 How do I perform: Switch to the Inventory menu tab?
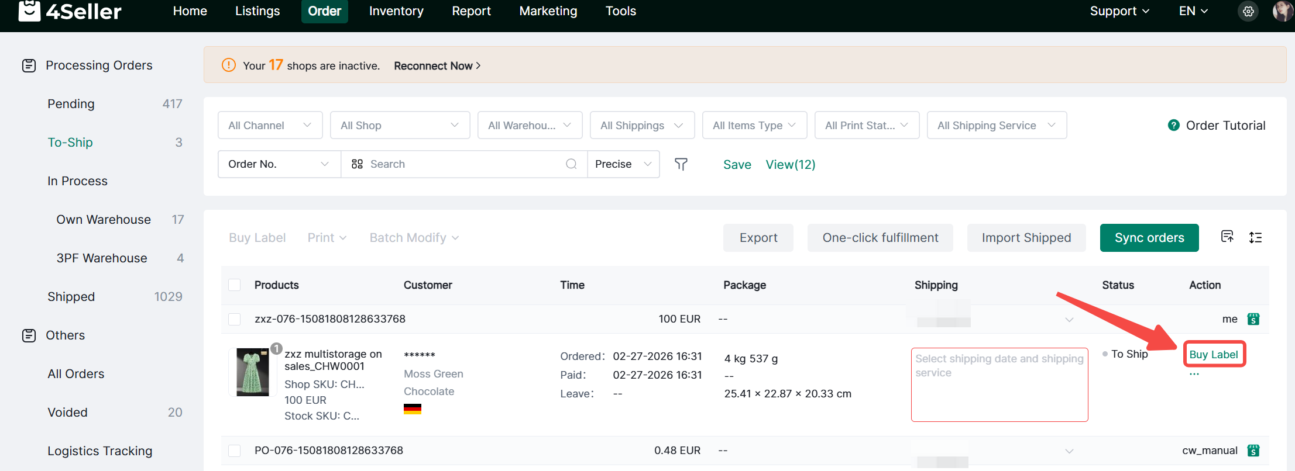(x=396, y=11)
